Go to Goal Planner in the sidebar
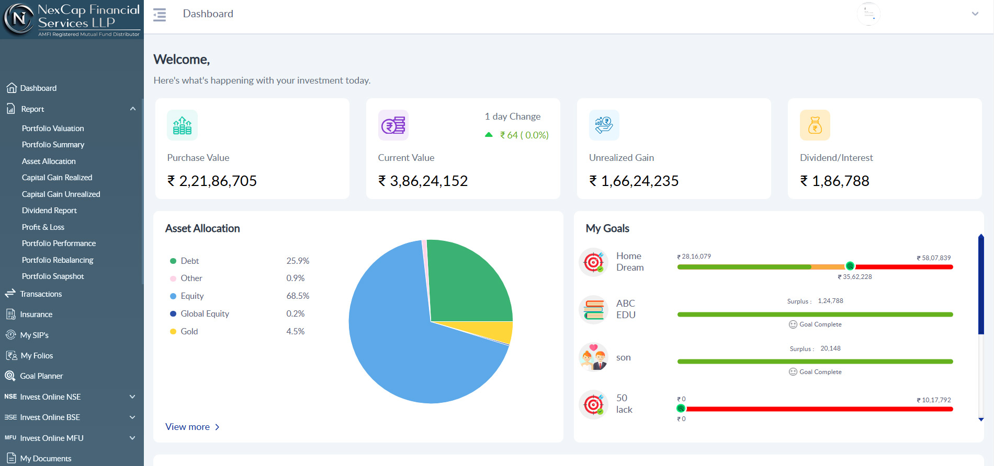The image size is (994, 466). point(41,376)
